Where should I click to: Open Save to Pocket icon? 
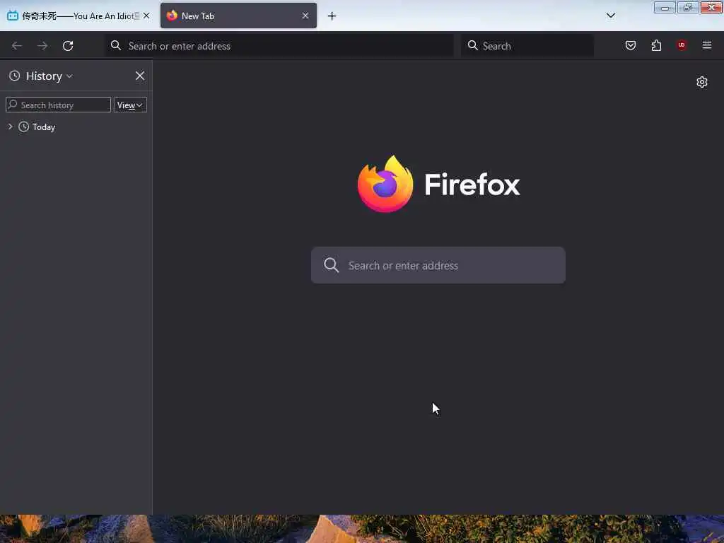(630, 45)
